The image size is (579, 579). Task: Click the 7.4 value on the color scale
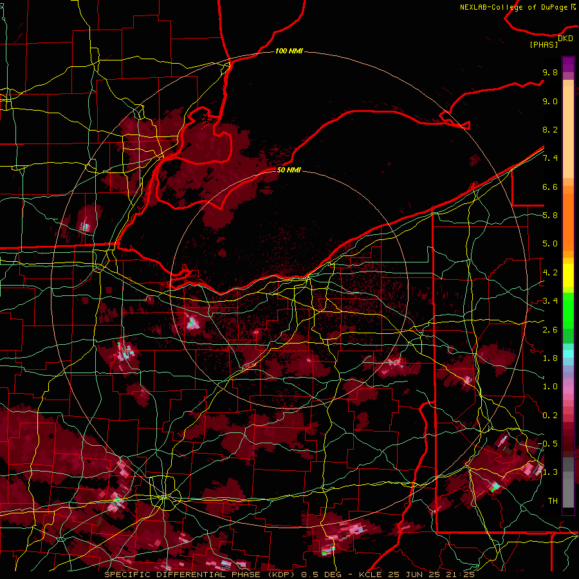click(x=550, y=158)
